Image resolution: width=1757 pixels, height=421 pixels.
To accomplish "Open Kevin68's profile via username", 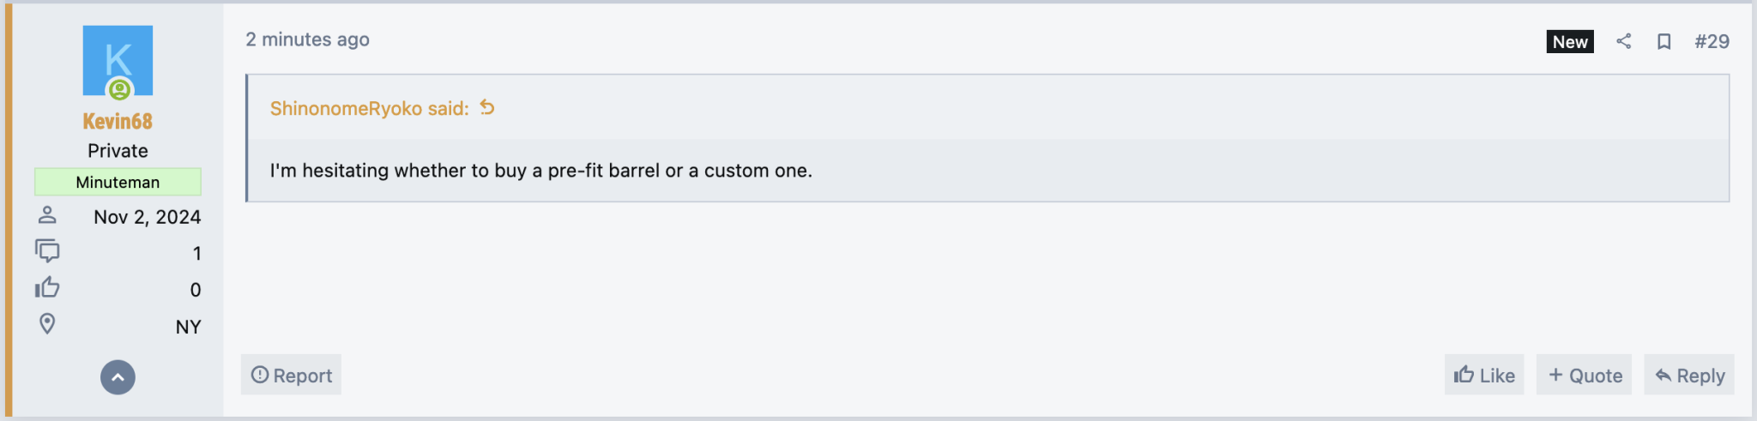I will click(118, 121).
